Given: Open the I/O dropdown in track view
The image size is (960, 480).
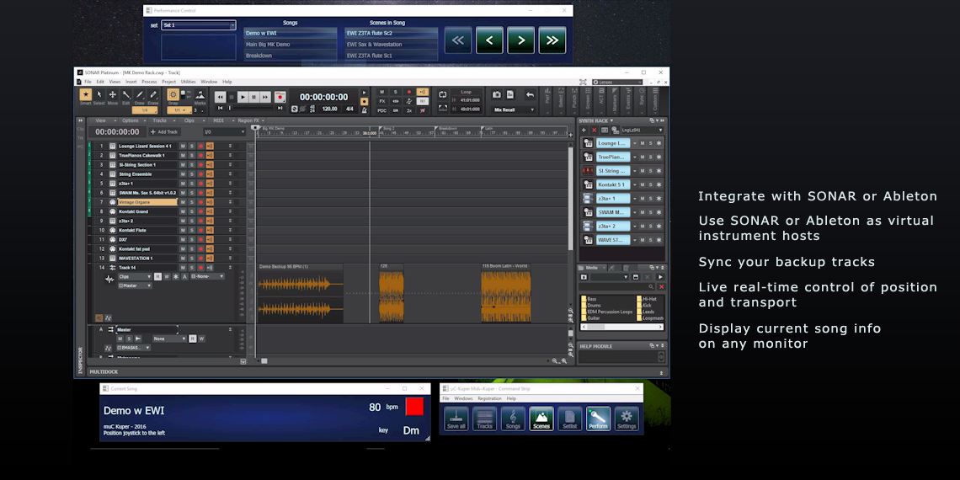Looking at the screenshot, I should [224, 131].
